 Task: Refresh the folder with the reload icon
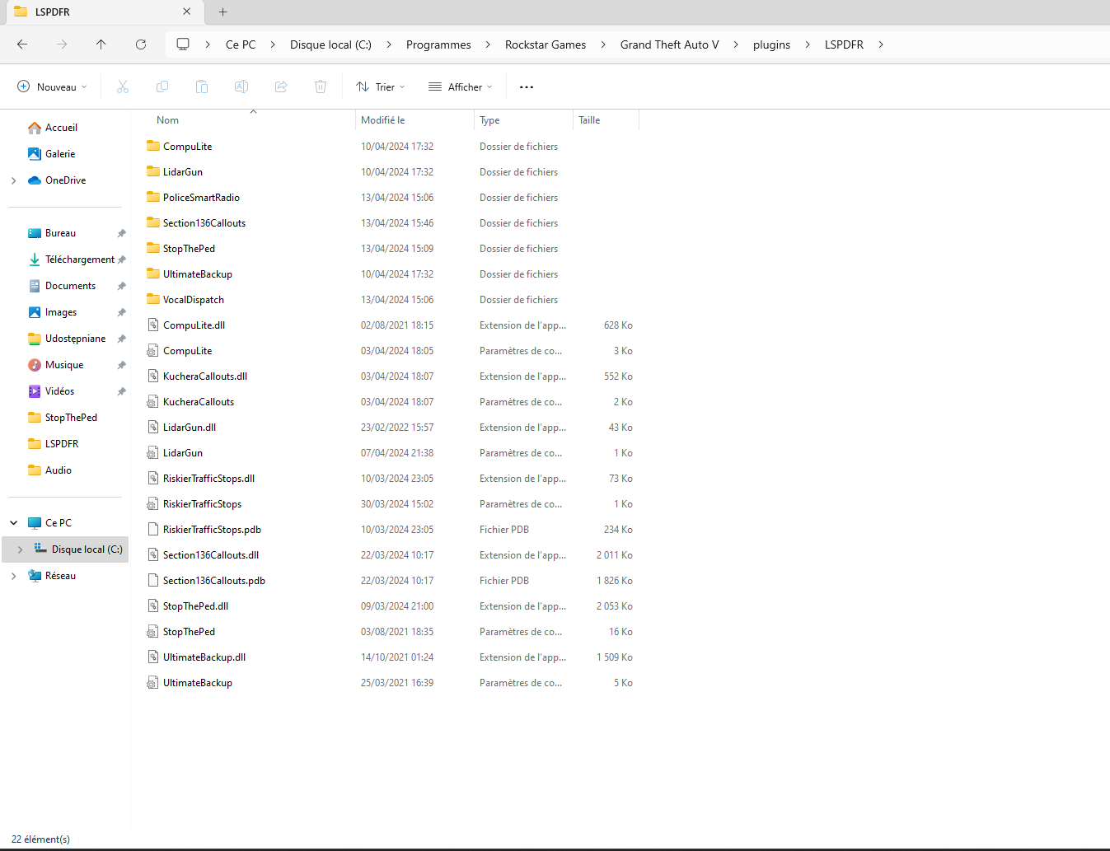pos(141,44)
